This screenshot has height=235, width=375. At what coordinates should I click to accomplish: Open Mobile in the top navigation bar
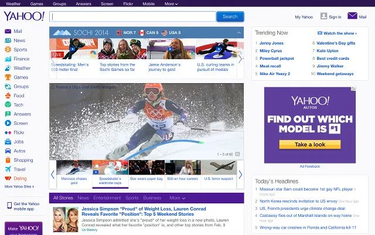click(x=148, y=4)
